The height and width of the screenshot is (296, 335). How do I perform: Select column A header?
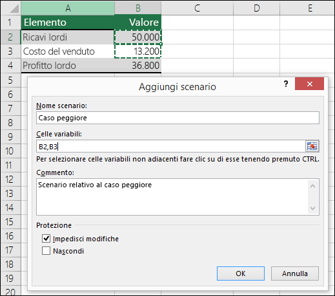tap(68, 8)
